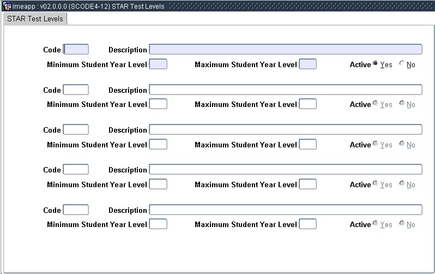Click the fifth row Code field
The height and width of the screenshot is (274, 435).
[x=76, y=210]
